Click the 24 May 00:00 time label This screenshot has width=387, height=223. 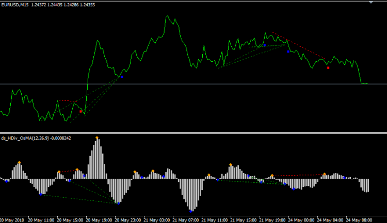[301, 220]
